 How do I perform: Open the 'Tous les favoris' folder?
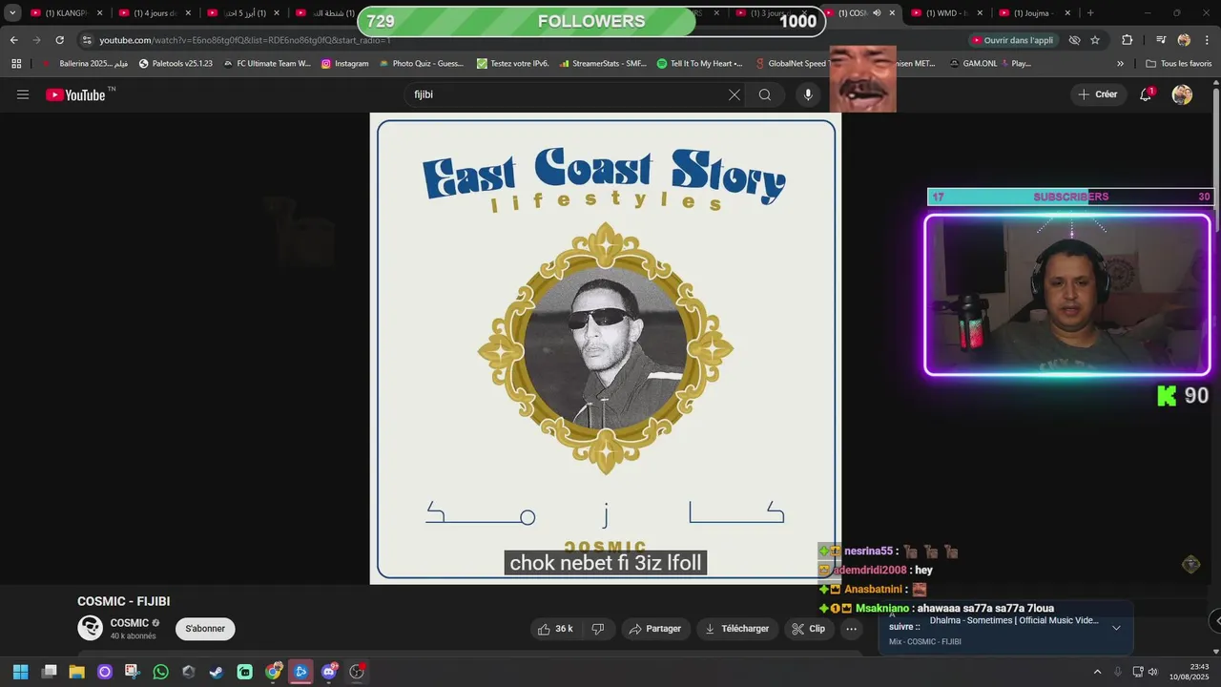click(x=1179, y=64)
